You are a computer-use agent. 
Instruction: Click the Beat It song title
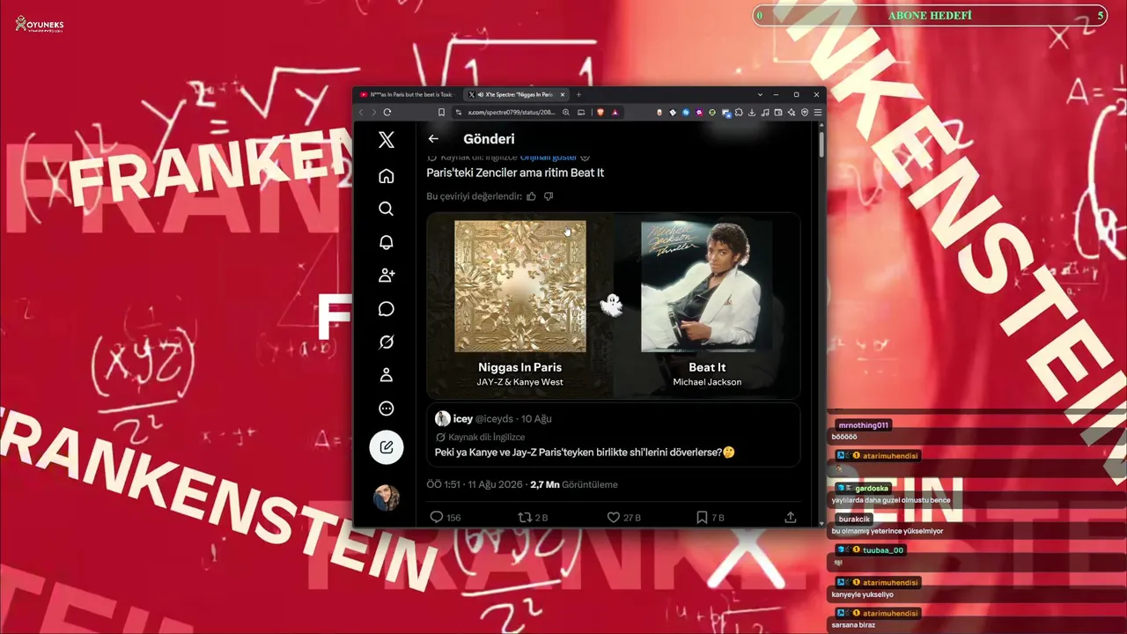707,367
